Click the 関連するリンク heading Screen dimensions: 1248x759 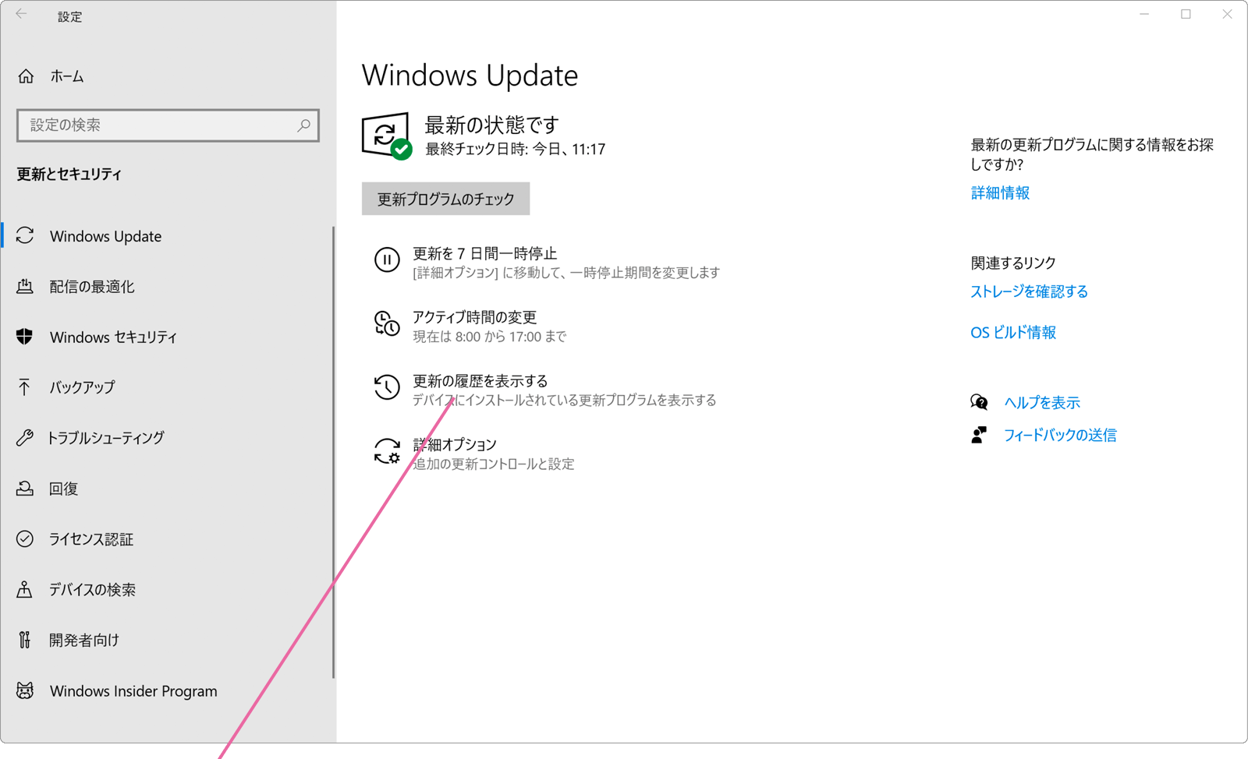click(x=1012, y=263)
